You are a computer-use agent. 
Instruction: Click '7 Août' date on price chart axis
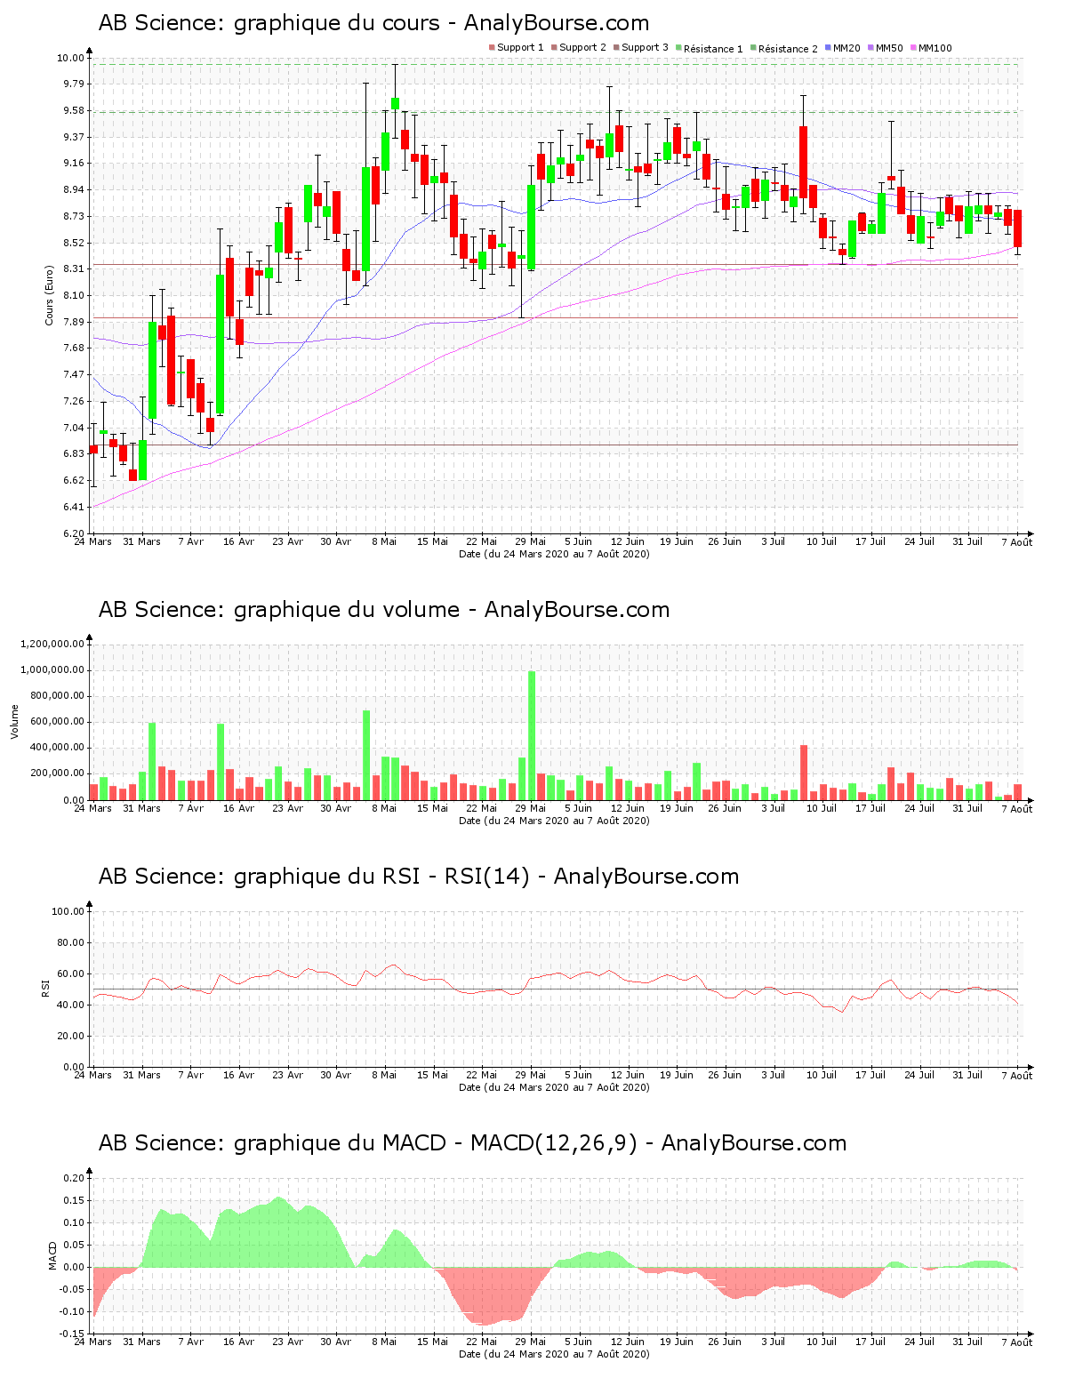(x=1017, y=541)
